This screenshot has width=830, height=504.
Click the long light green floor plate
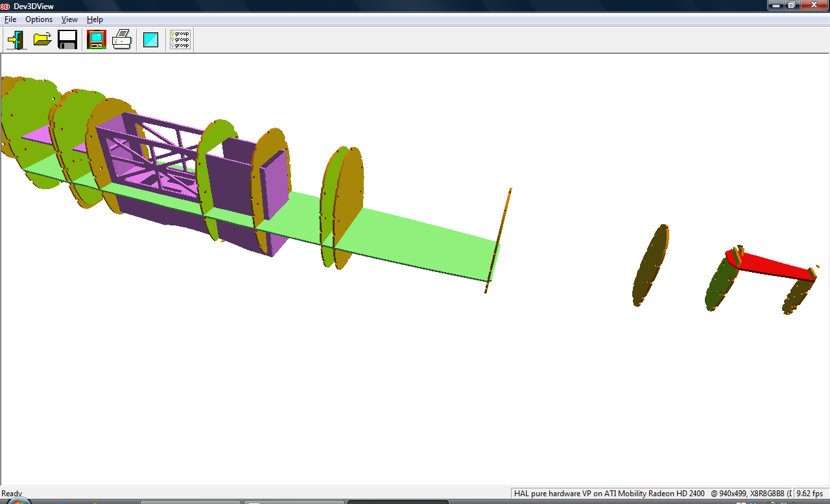click(415, 240)
